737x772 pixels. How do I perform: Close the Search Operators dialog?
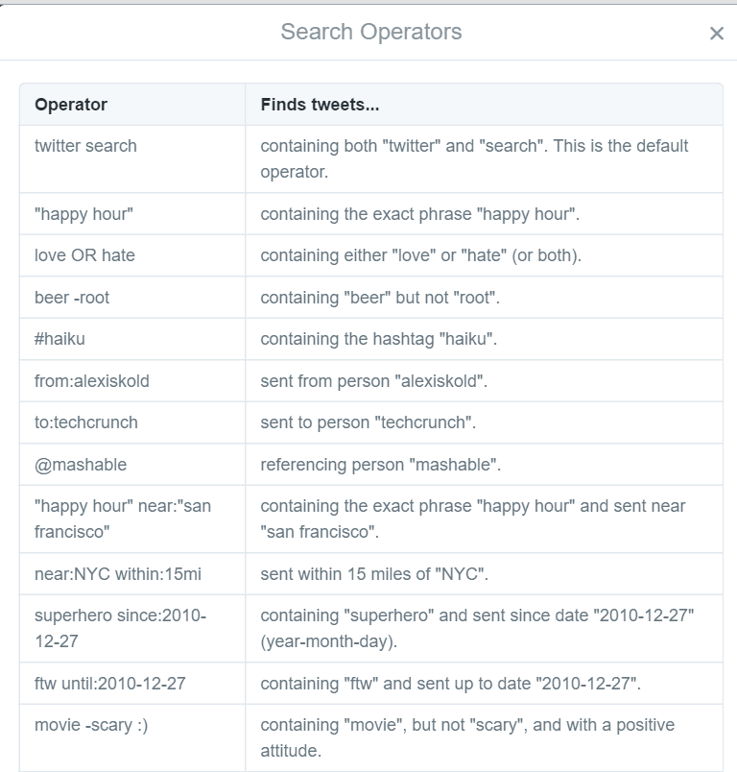tap(716, 34)
